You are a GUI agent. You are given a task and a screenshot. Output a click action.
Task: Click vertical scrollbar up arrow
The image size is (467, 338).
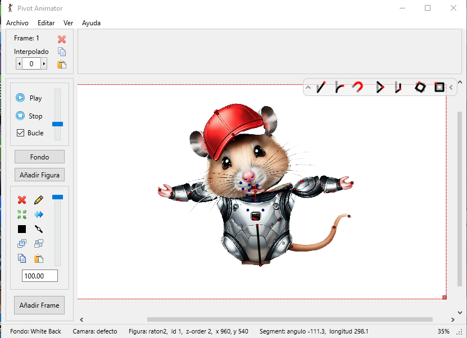pyautogui.click(x=460, y=82)
